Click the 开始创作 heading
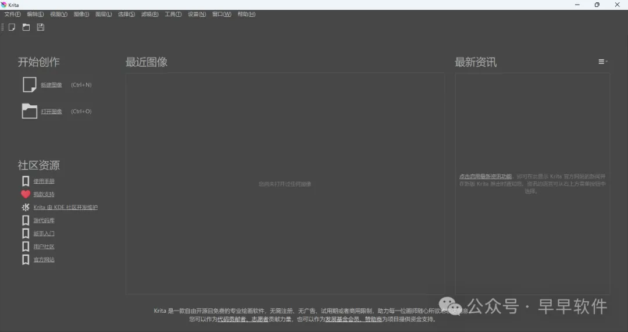This screenshot has width=628, height=332. point(38,62)
